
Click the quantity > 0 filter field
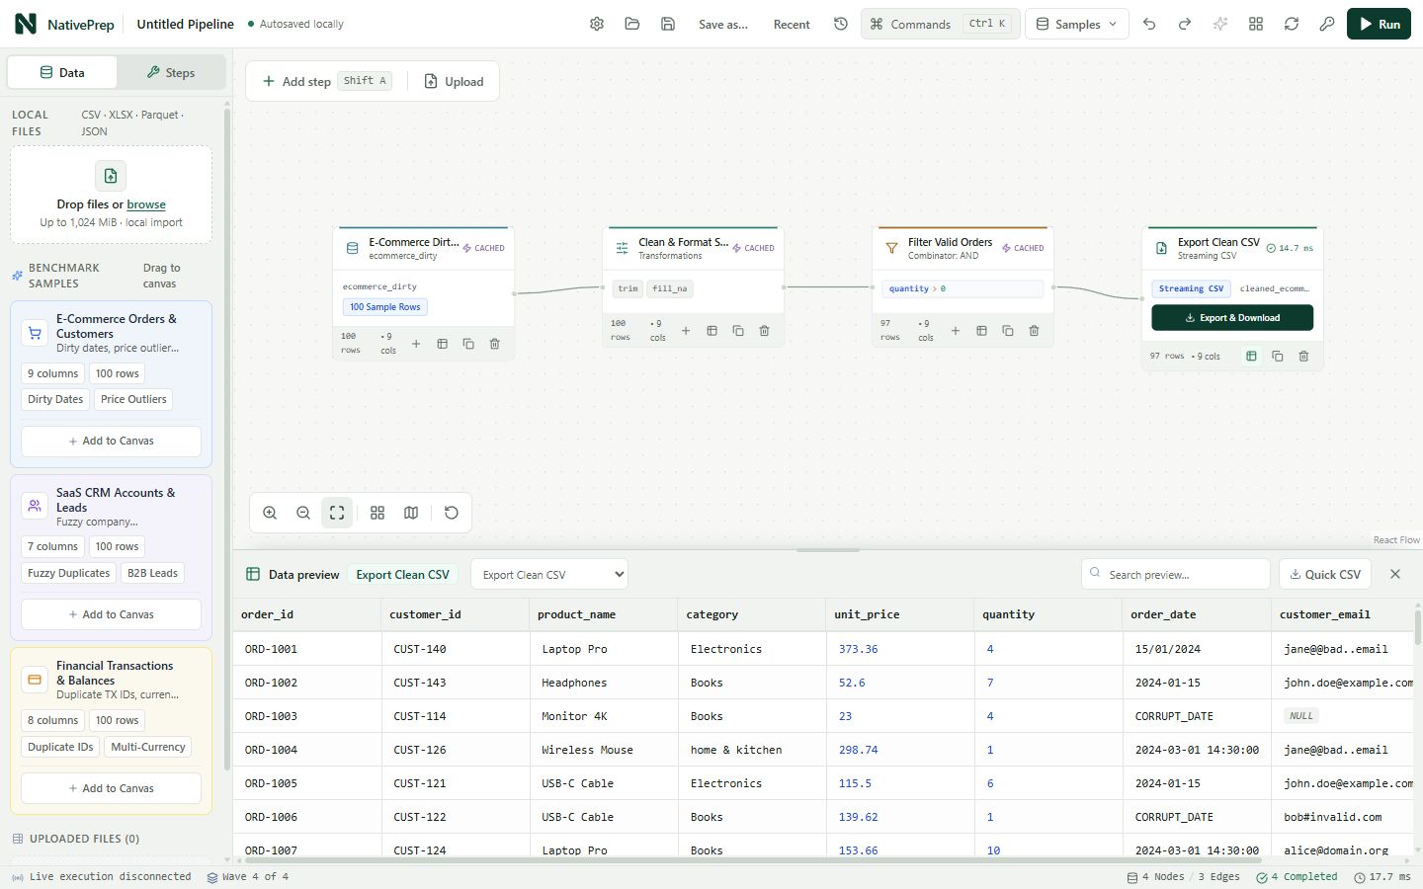(963, 288)
